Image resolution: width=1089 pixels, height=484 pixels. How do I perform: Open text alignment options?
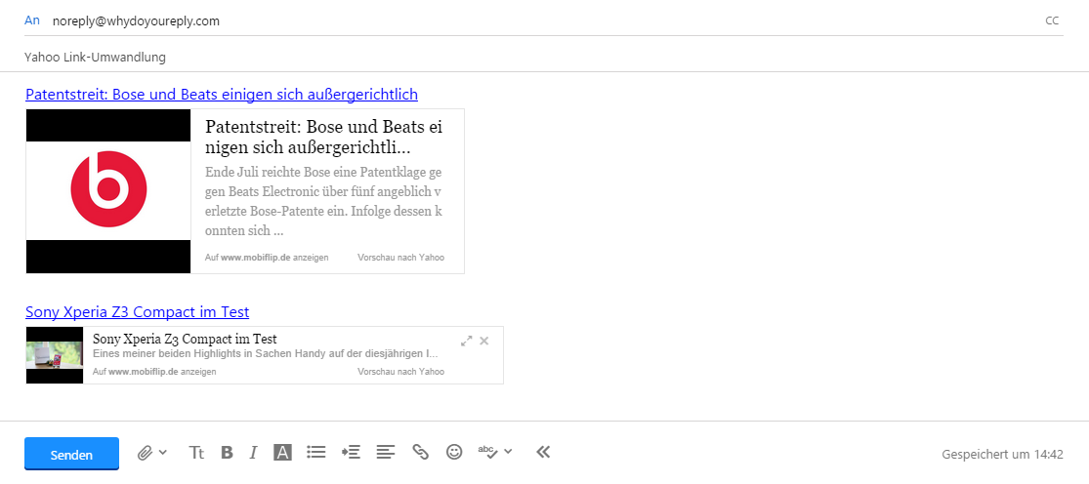pos(386,453)
